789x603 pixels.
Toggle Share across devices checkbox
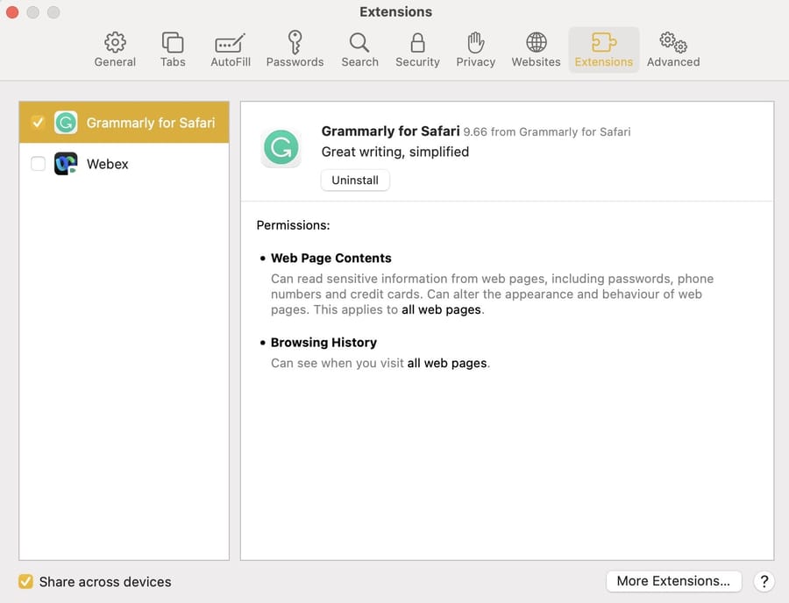coord(25,581)
